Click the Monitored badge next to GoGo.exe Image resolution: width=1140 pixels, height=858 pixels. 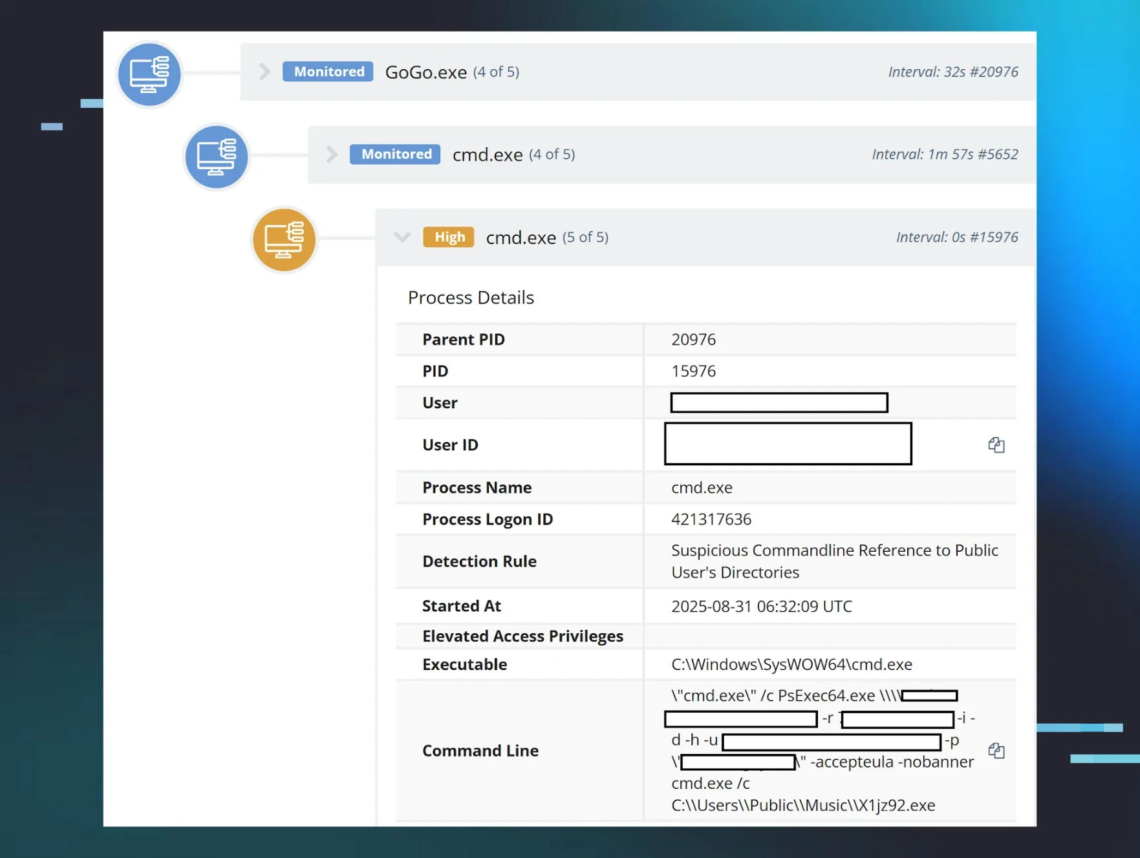coord(328,72)
